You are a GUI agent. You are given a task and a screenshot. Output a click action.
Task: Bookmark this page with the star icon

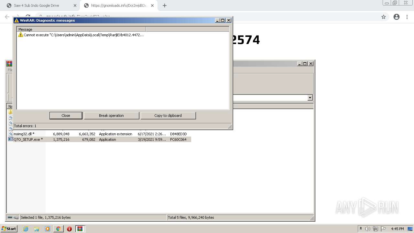(x=384, y=17)
